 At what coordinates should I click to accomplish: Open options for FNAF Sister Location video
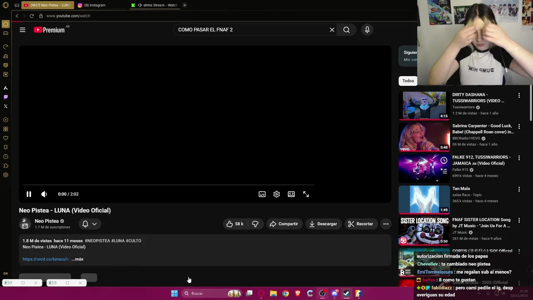pos(519,220)
